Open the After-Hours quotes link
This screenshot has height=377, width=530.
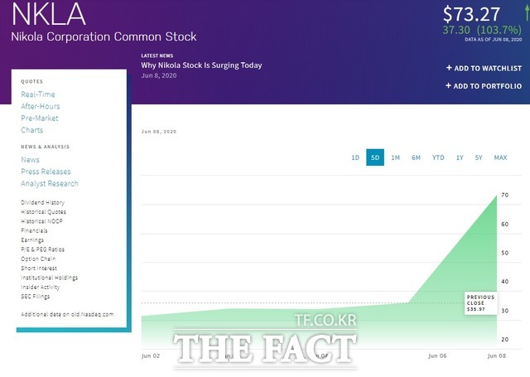click(x=41, y=107)
